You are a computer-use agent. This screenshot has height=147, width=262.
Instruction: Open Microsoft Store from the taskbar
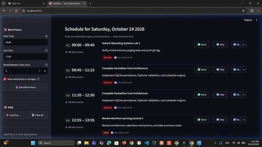pos(116,143)
